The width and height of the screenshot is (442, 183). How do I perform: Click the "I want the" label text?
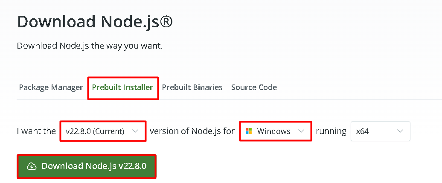click(x=36, y=131)
